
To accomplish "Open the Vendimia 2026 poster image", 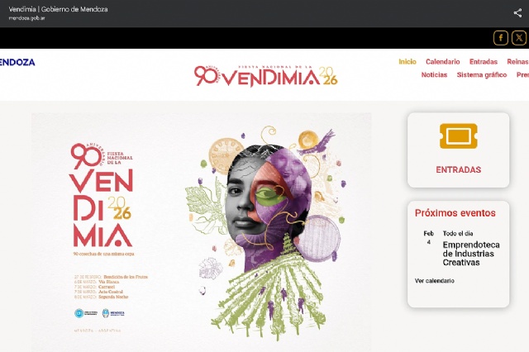I will [x=202, y=232].
